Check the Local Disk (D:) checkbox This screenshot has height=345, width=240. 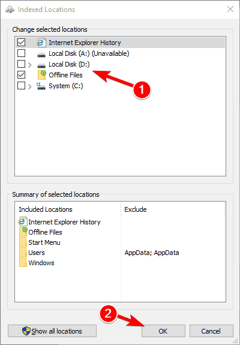coord(21,64)
